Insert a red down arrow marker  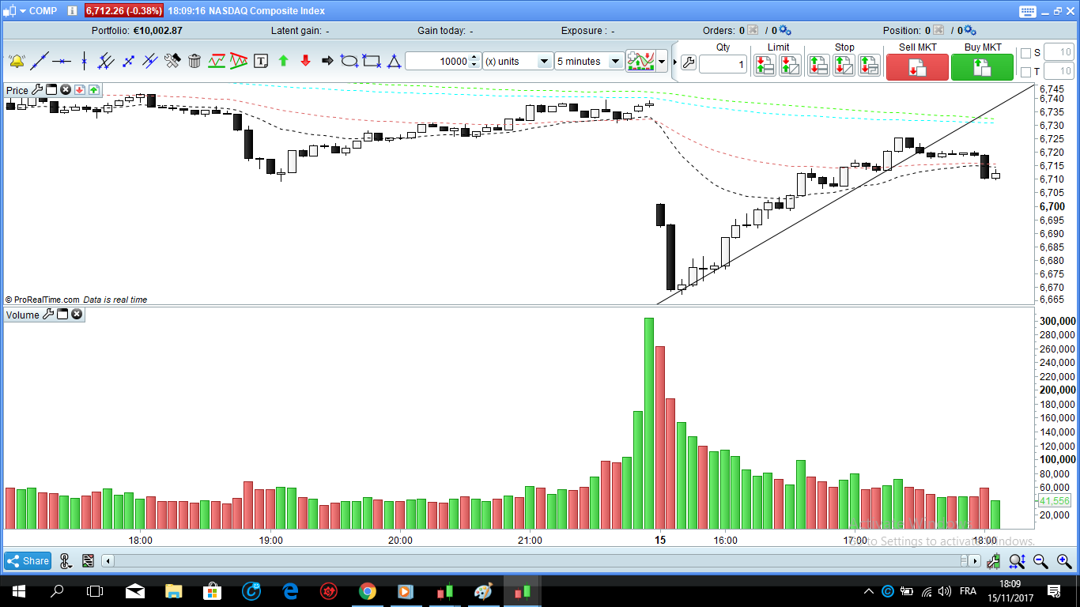pyautogui.click(x=305, y=61)
